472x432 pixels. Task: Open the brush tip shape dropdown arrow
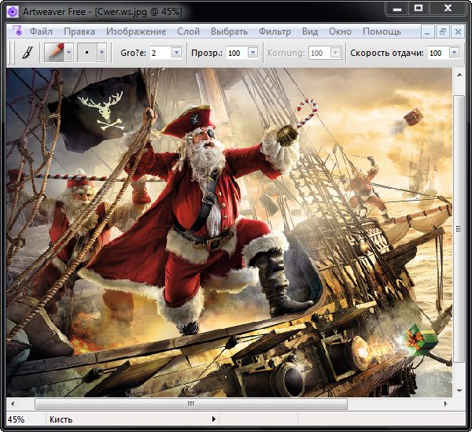(x=101, y=53)
